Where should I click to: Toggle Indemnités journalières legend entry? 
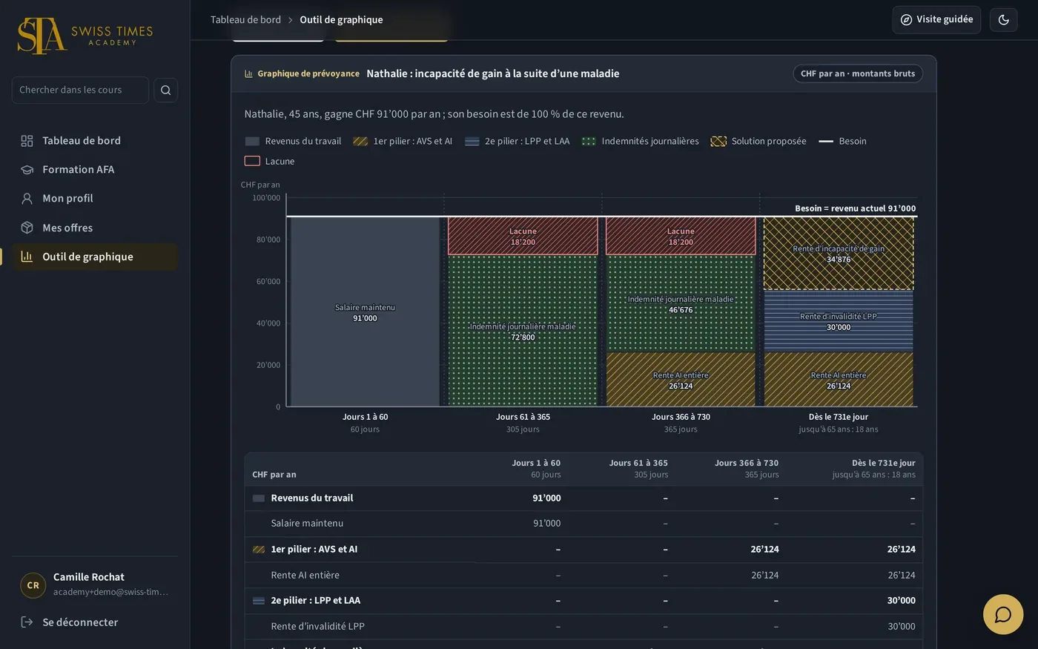tap(641, 141)
